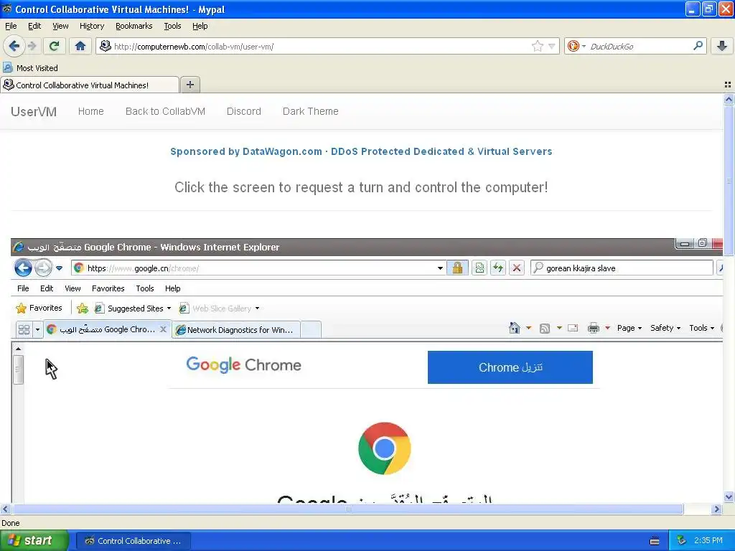Open Internet Explorer Help menu
The image size is (735, 551).
(172, 288)
